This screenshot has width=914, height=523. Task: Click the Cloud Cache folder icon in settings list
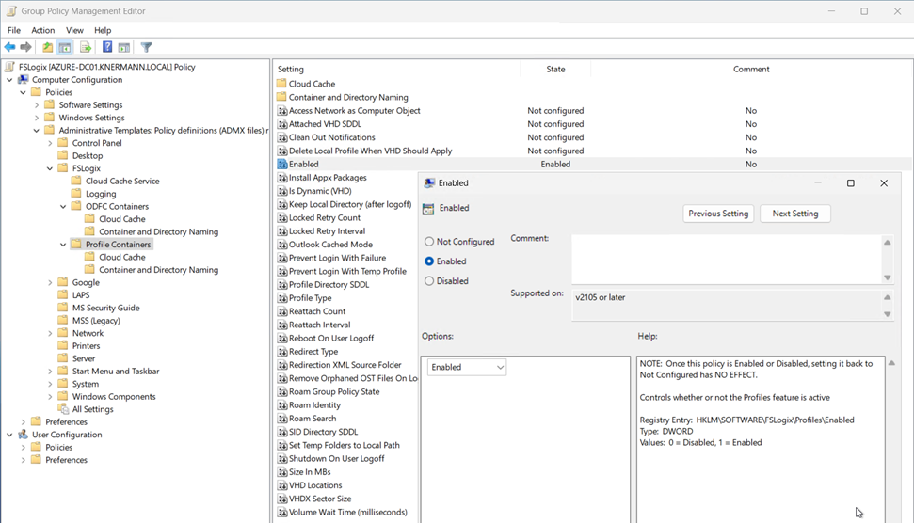pyautogui.click(x=282, y=84)
